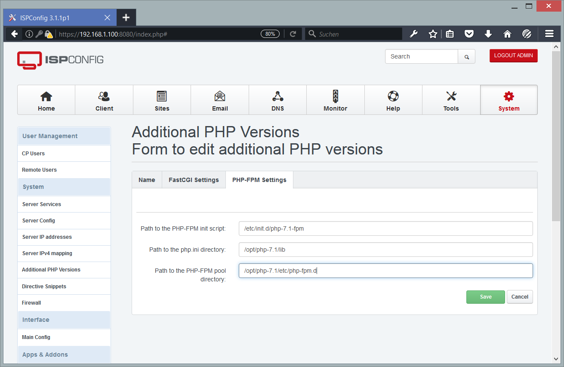Screen dimensions: 564x367
Task: Switch to the Name tab
Action: click(x=147, y=180)
